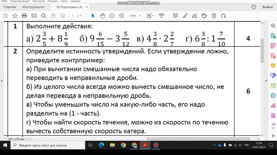Image resolution: width=277 pixels, height=155 pixels.
Task: Click the Войти sign-in button
Action: pyautogui.click(x=267, y=7)
